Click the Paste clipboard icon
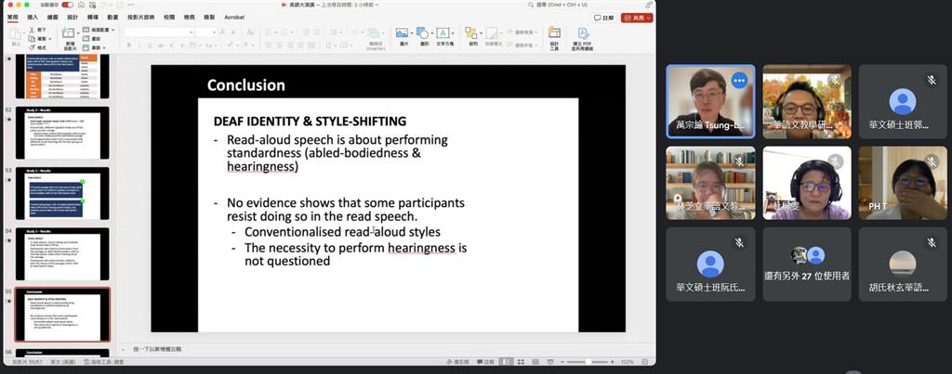The height and width of the screenshot is (374, 952). tap(15, 34)
